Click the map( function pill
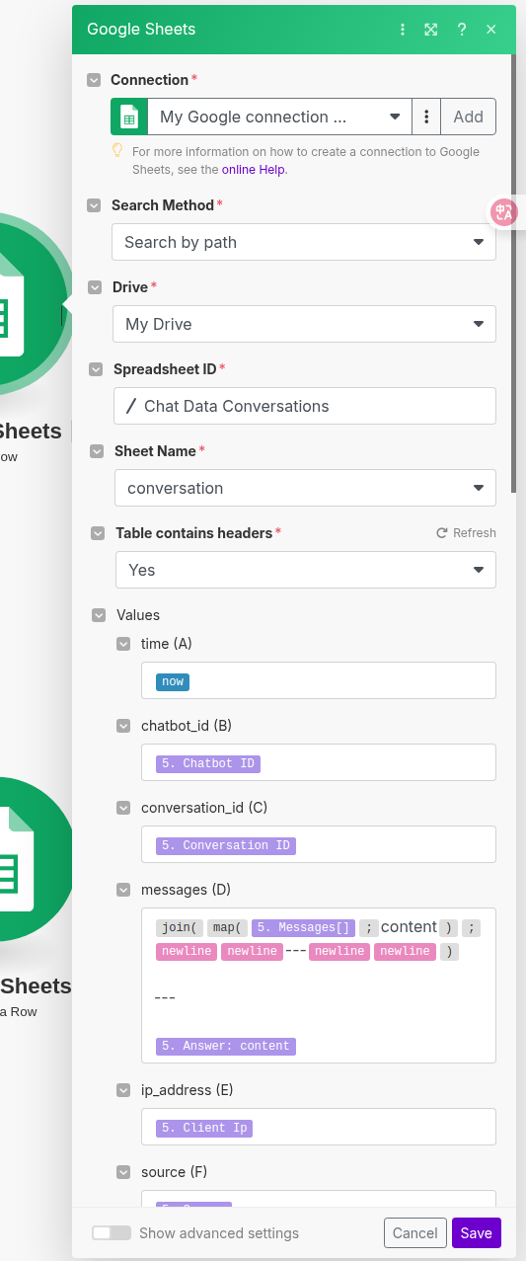The width and height of the screenshot is (526, 1261). [227, 927]
